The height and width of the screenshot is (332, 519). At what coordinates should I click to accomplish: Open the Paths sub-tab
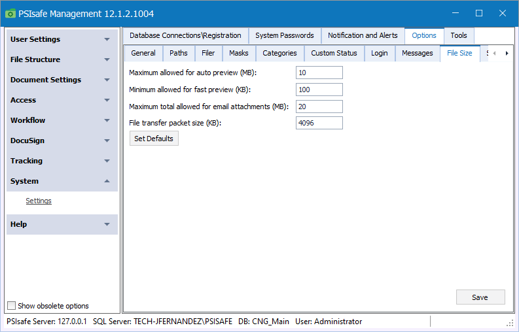tap(179, 53)
